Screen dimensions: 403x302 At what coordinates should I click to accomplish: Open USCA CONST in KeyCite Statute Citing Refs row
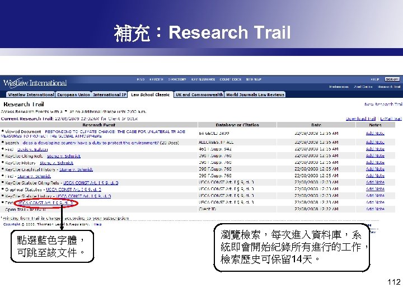coord(91,183)
